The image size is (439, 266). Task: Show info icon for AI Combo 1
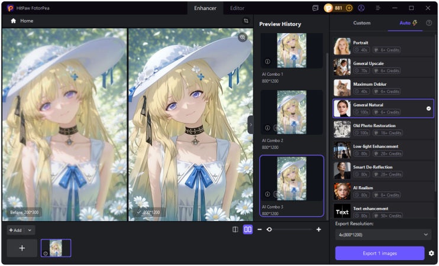[x=267, y=61]
